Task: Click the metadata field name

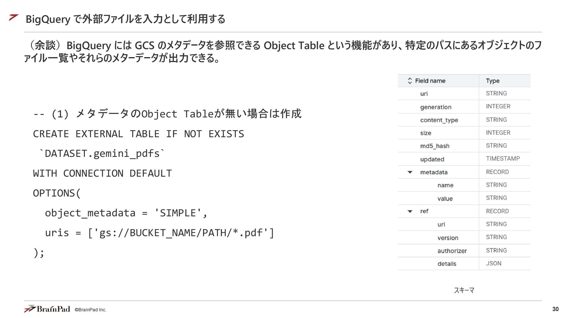Action: point(434,172)
